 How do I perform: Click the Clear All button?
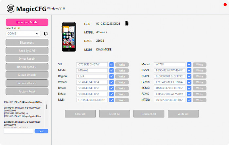[80, 114]
